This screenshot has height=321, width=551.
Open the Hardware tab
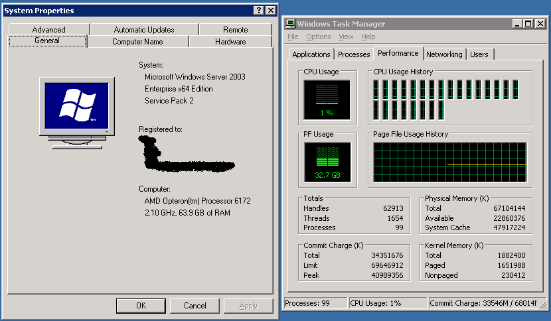[x=230, y=41]
